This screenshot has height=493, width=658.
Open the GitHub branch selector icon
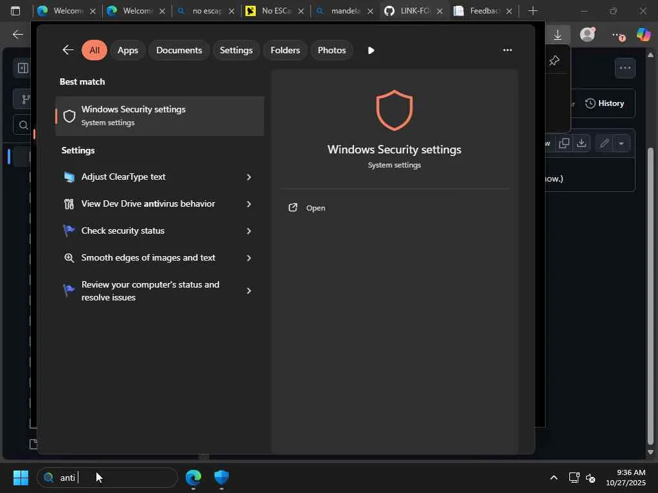coord(24,99)
